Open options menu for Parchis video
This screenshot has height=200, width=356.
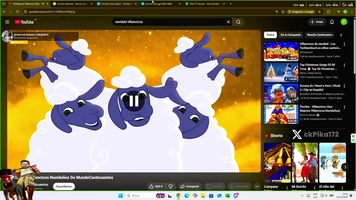(344, 107)
